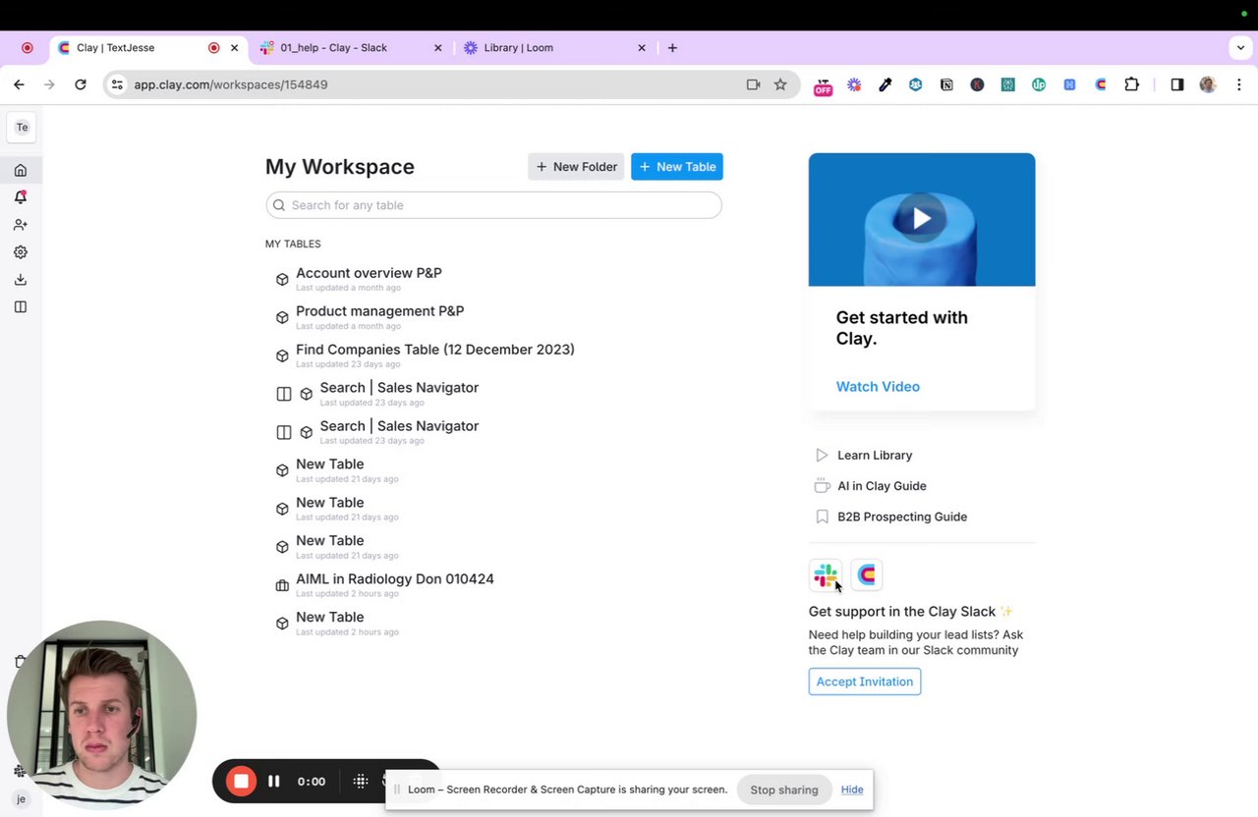Image resolution: width=1258 pixels, height=817 pixels.
Task: Open the Product management P&P table
Action: click(379, 311)
